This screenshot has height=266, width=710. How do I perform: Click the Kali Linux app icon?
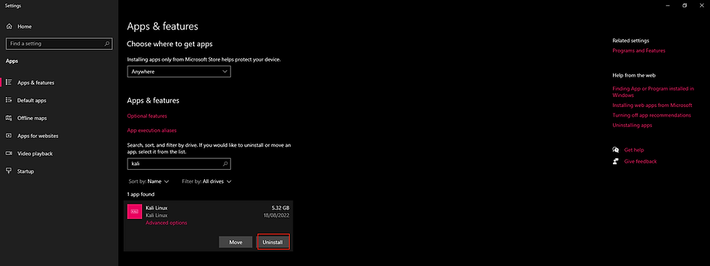pyautogui.click(x=135, y=212)
